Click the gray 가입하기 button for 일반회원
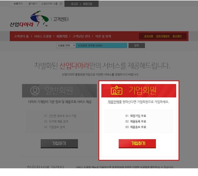Screen dimensions: 198x176 point(59,144)
